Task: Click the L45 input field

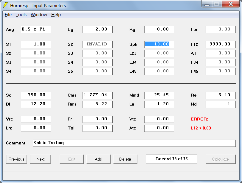Action: point(159,71)
